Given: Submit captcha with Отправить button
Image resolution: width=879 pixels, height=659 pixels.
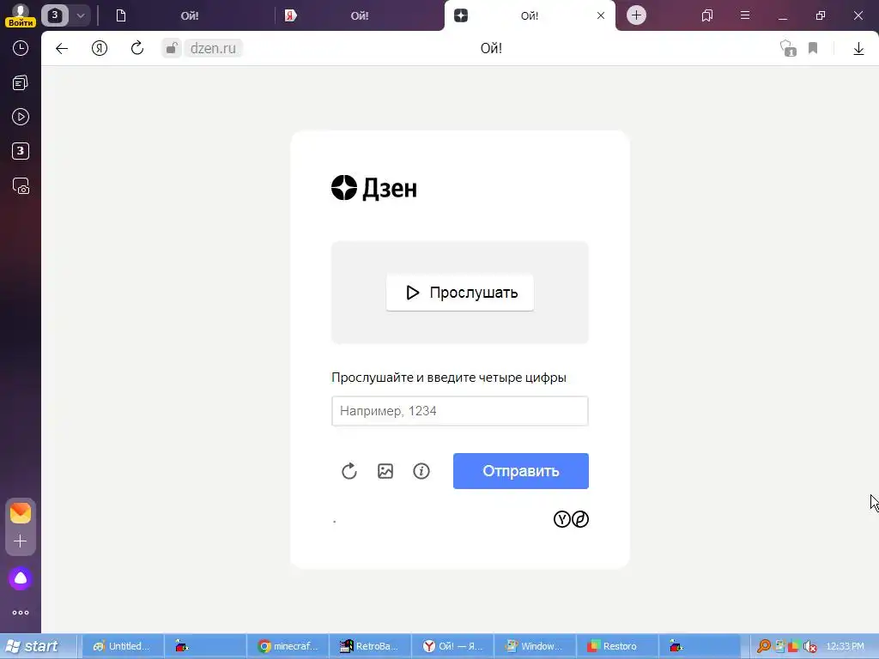Looking at the screenshot, I should (x=521, y=471).
